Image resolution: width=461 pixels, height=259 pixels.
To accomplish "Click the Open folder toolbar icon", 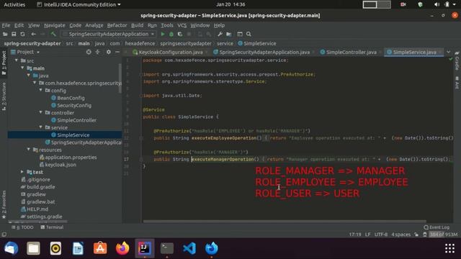I will pyautogui.click(x=5, y=34).
